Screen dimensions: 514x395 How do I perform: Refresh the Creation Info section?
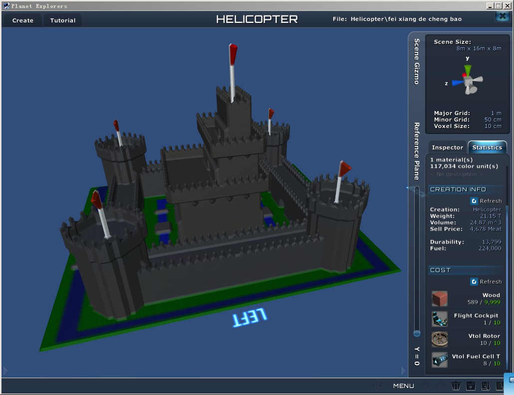[x=486, y=201]
